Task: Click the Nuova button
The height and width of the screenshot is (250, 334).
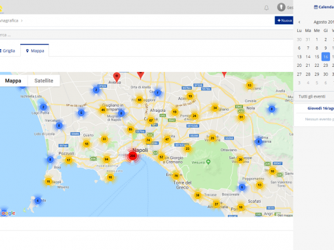Action: pyautogui.click(x=284, y=20)
